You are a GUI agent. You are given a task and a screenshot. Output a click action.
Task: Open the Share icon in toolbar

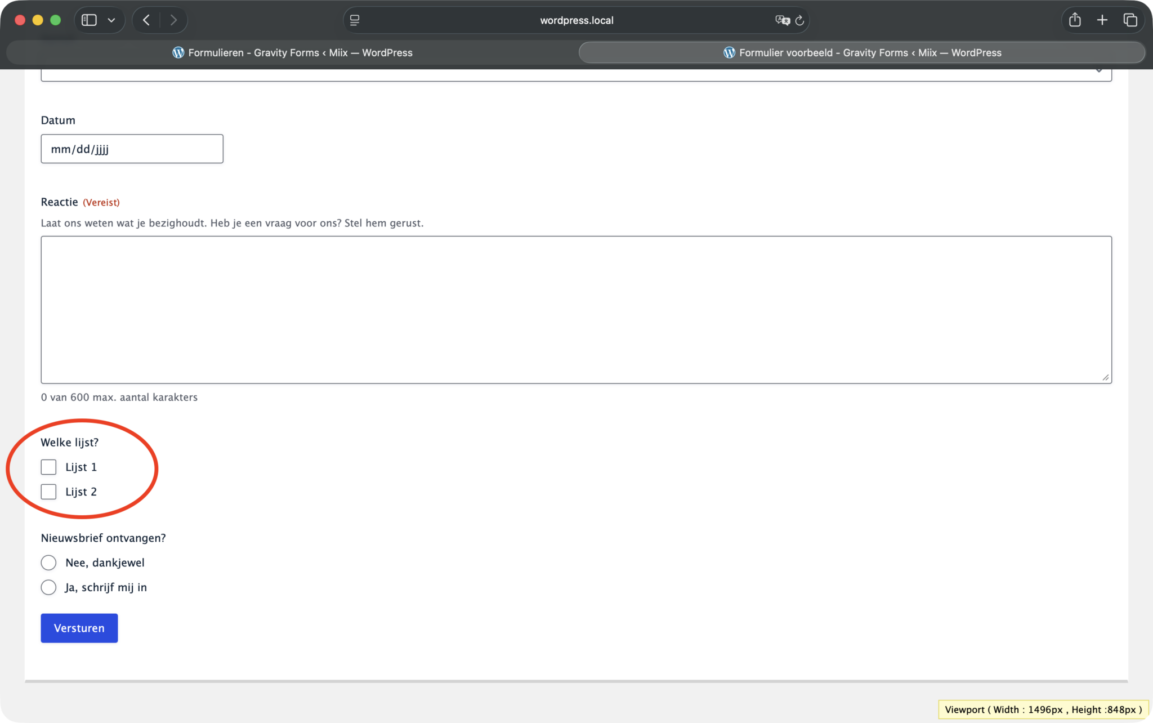1075,20
